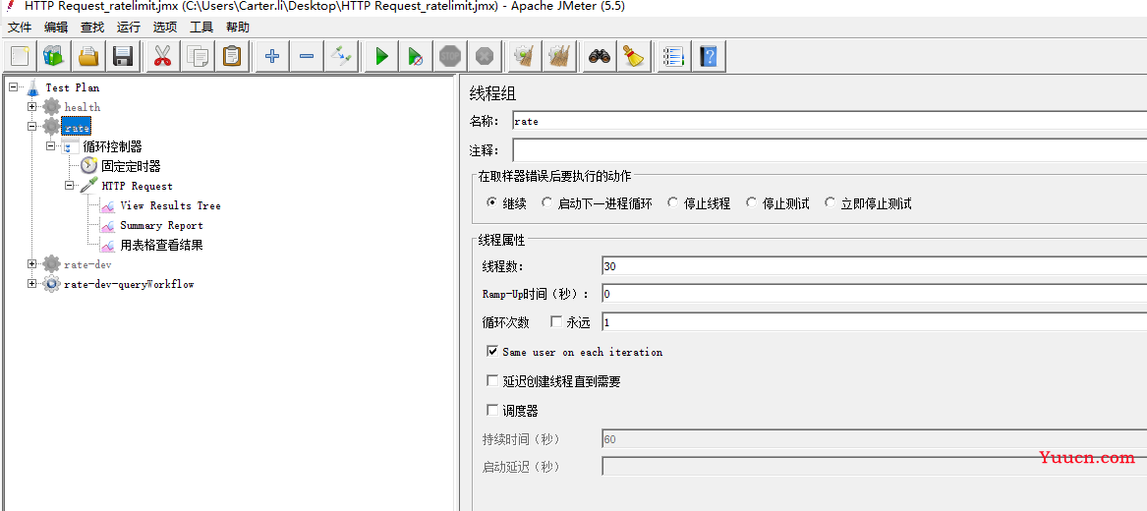Click the New test plan icon

pyautogui.click(x=20, y=56)
